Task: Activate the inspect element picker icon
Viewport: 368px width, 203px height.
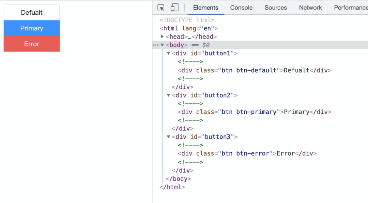Action: tap(161, 8)
